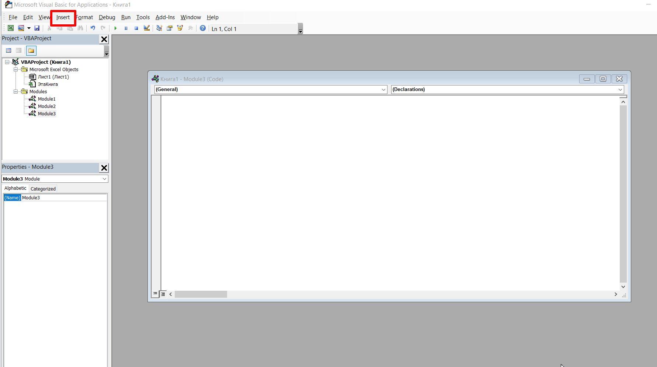Viewport: 657px width, 367px height.
Task: Switch to Procedure View at code window bottom
Action: (156, 294)
